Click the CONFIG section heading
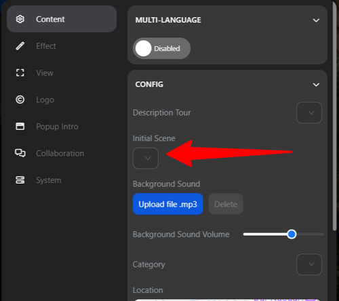Image resolution: width=339 pixels, height=301 pixels. tap(149, 84)
